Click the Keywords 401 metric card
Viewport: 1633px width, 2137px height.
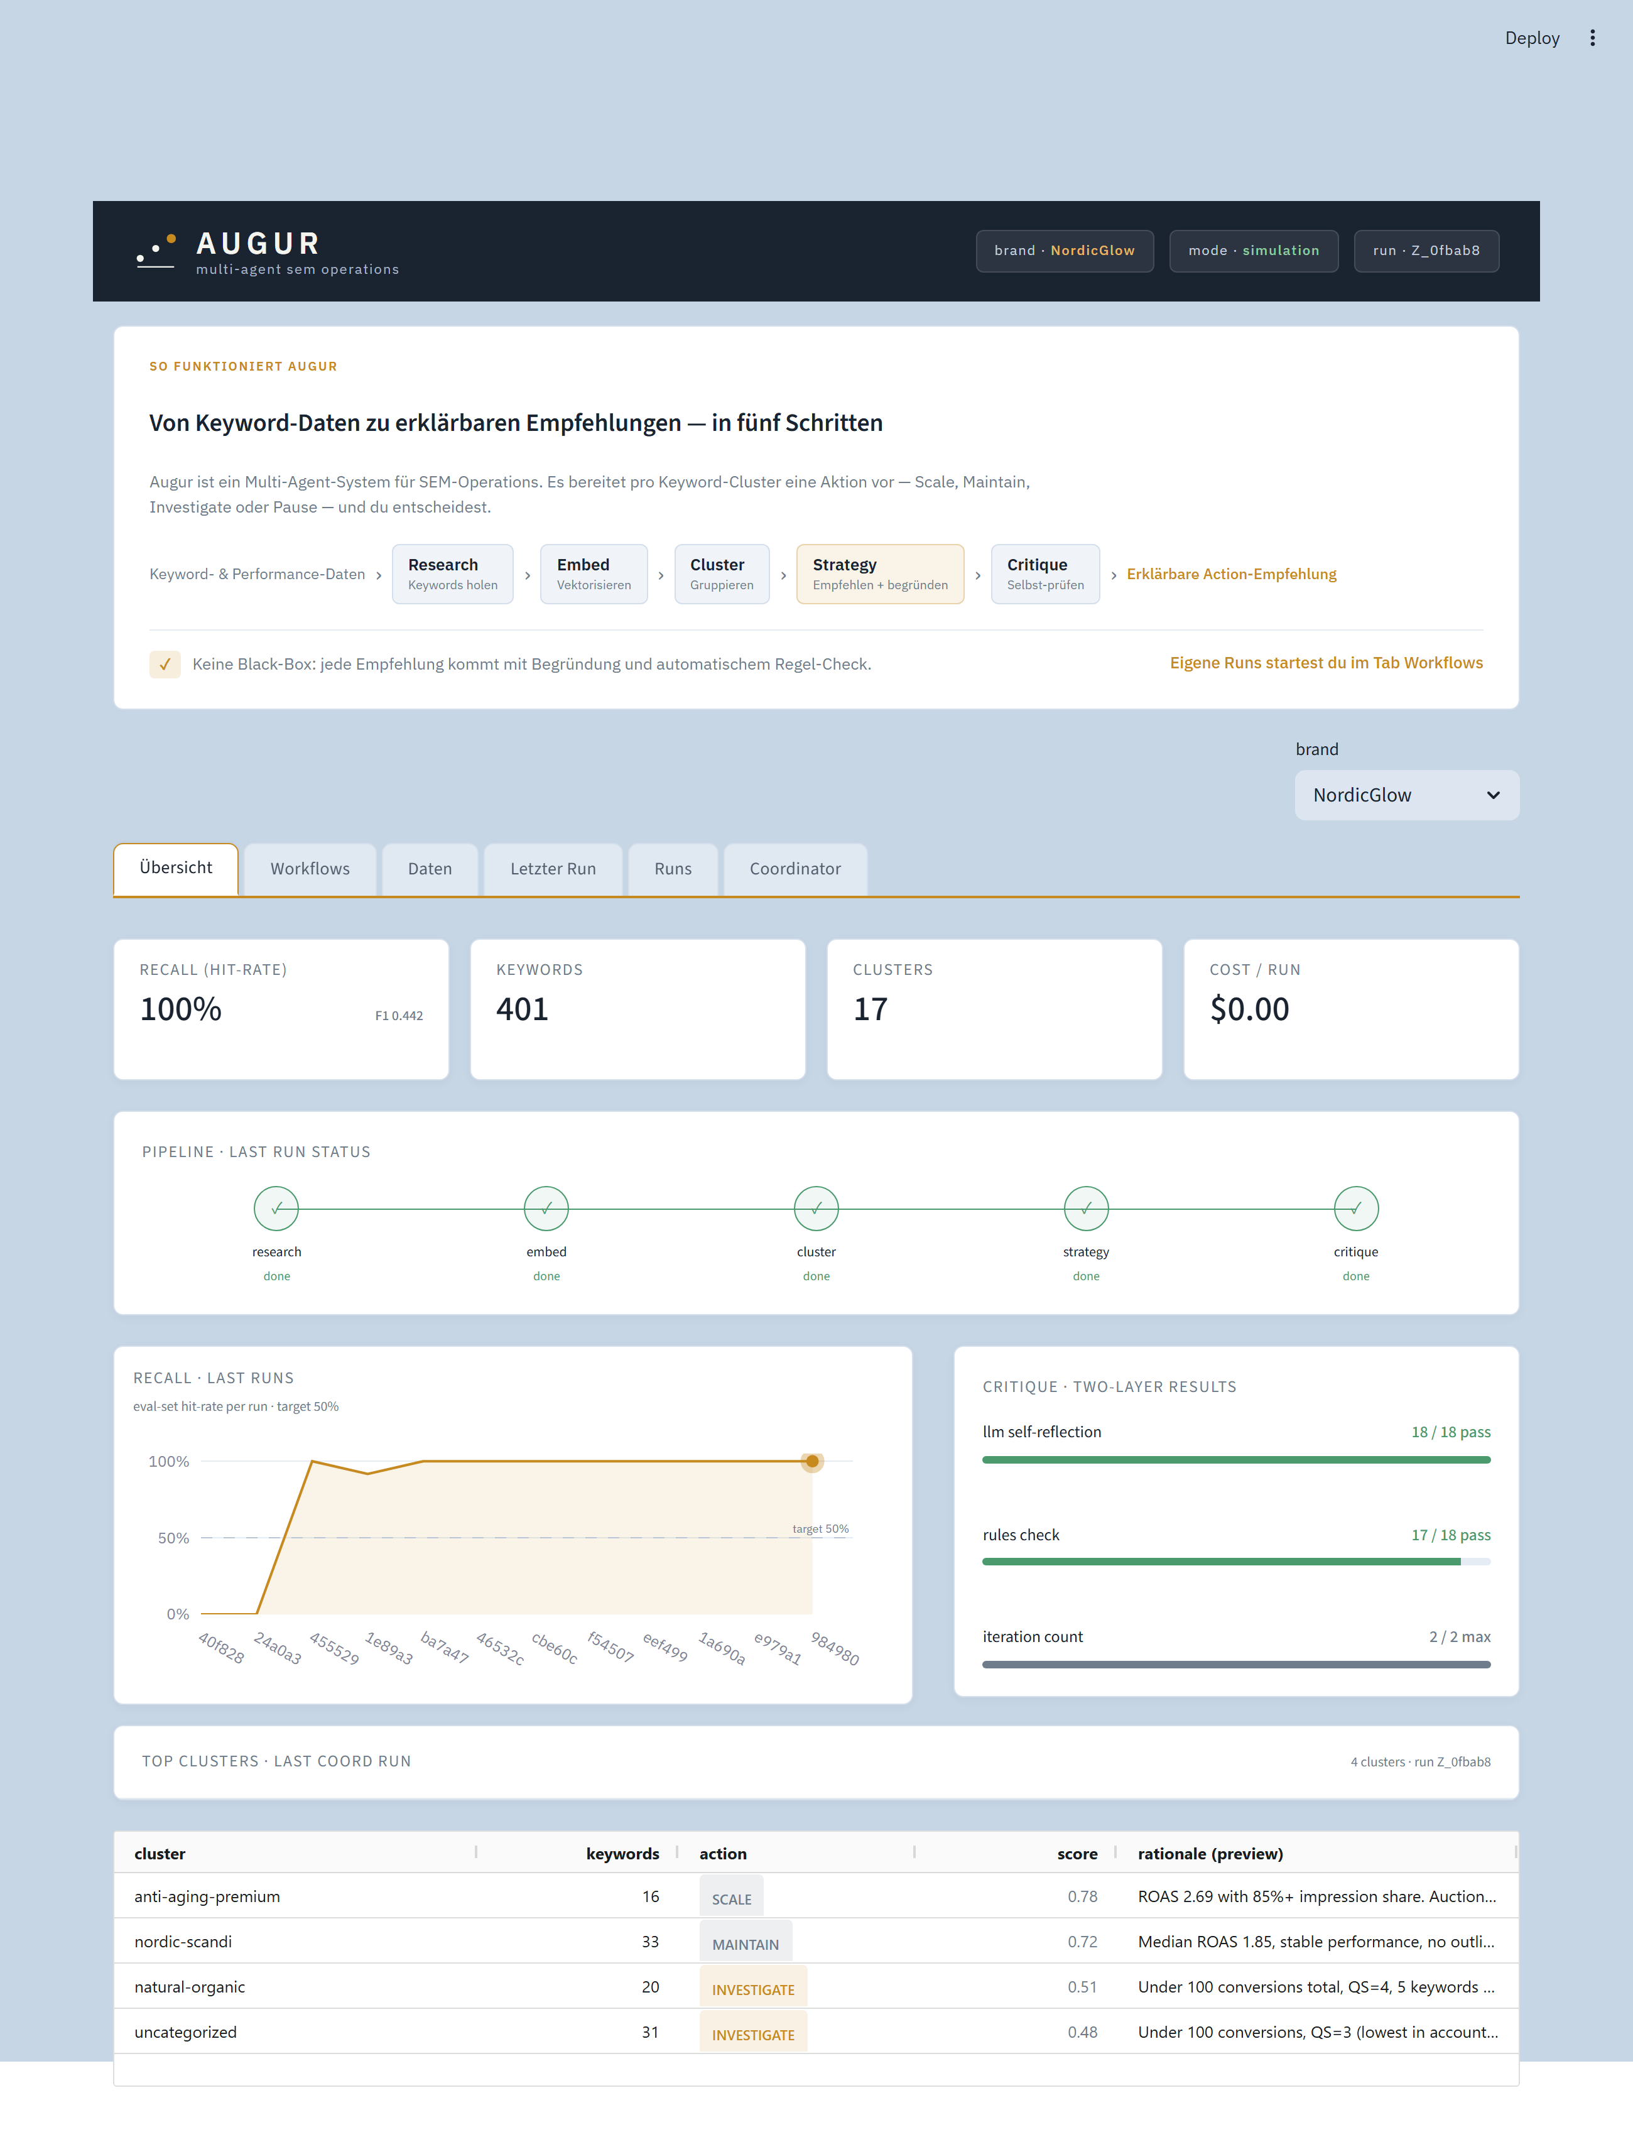click(x=637, y=1009)
